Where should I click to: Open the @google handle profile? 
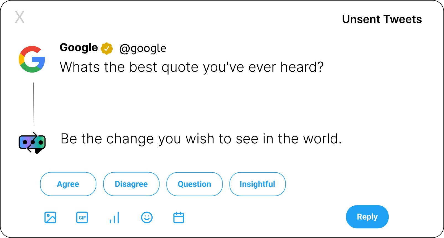[143, 49]
